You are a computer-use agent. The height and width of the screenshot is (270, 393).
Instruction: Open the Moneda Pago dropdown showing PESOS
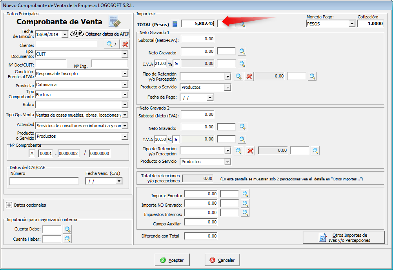(x=351, y=24)
